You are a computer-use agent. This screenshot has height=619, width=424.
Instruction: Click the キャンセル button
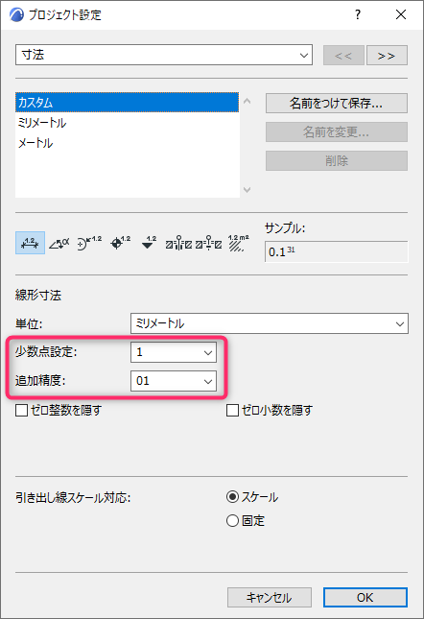(x=270, y=597)
